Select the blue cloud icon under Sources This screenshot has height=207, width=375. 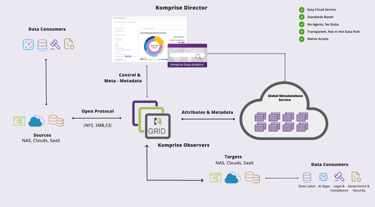tap(36, 120)
